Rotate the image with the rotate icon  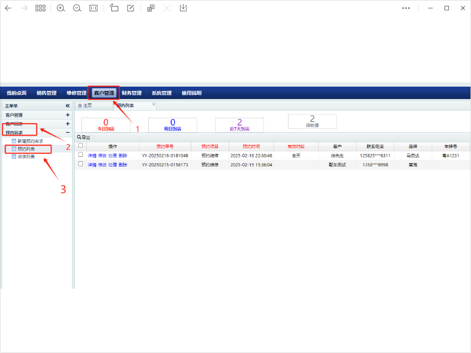[x=114, y=8]
